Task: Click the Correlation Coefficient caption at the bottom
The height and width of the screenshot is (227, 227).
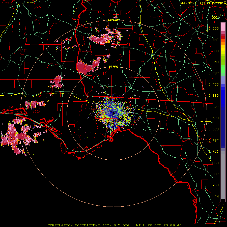Action: point(115,225)
